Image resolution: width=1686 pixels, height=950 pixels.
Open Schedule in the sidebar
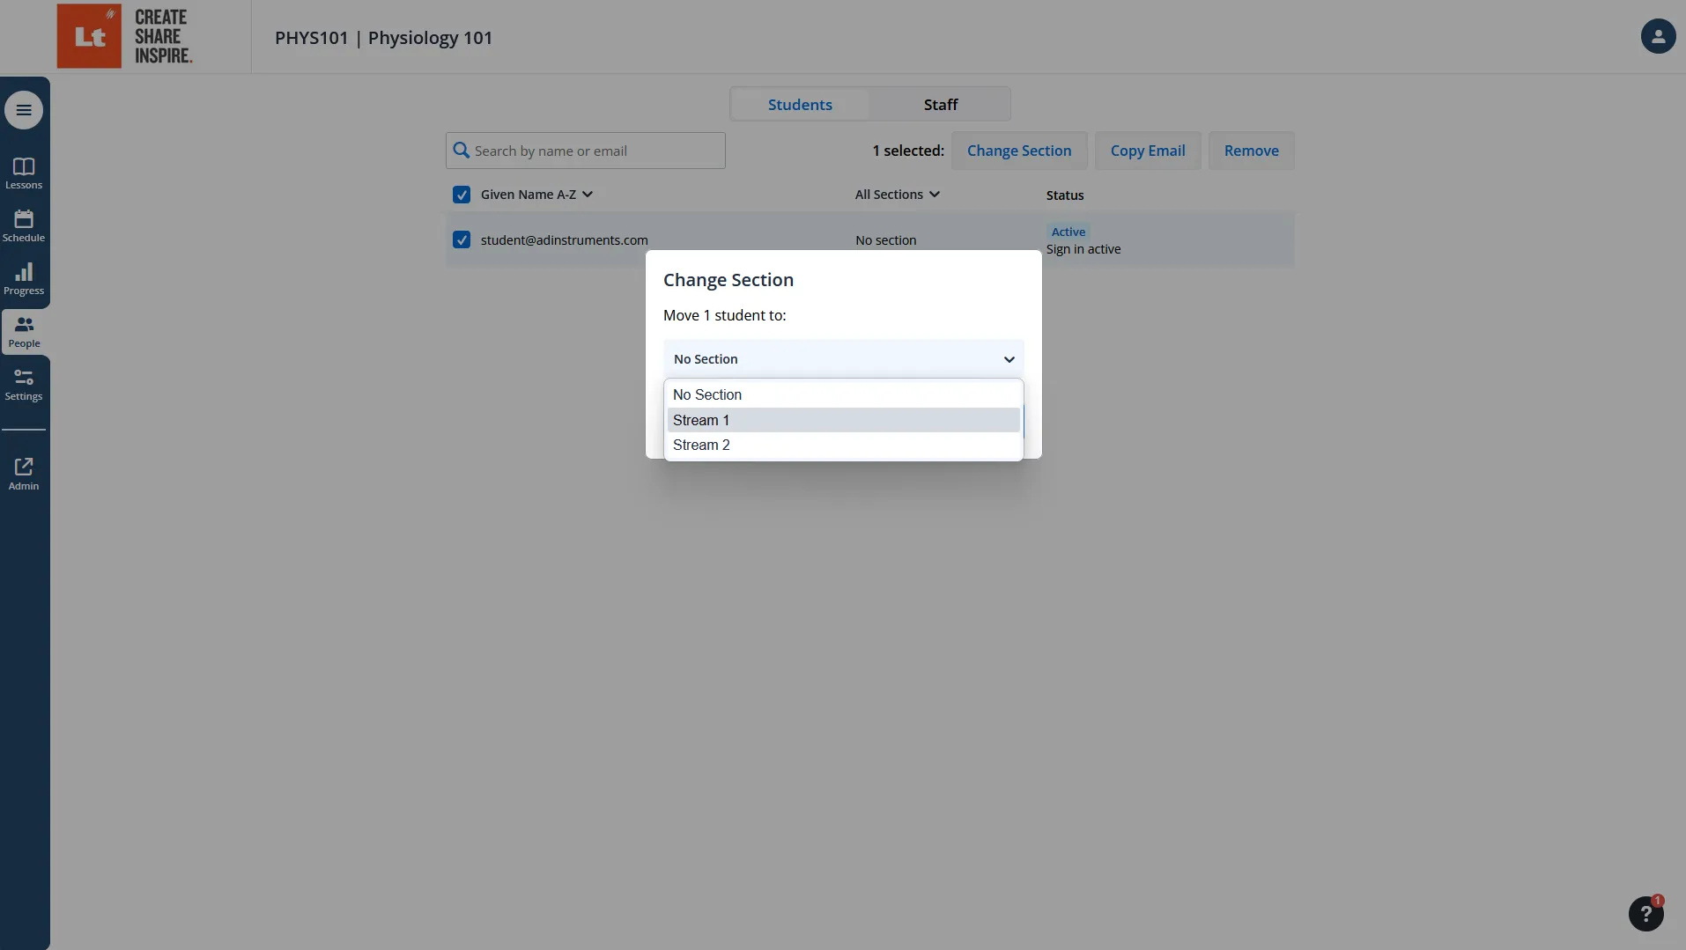tap(24, 226)
